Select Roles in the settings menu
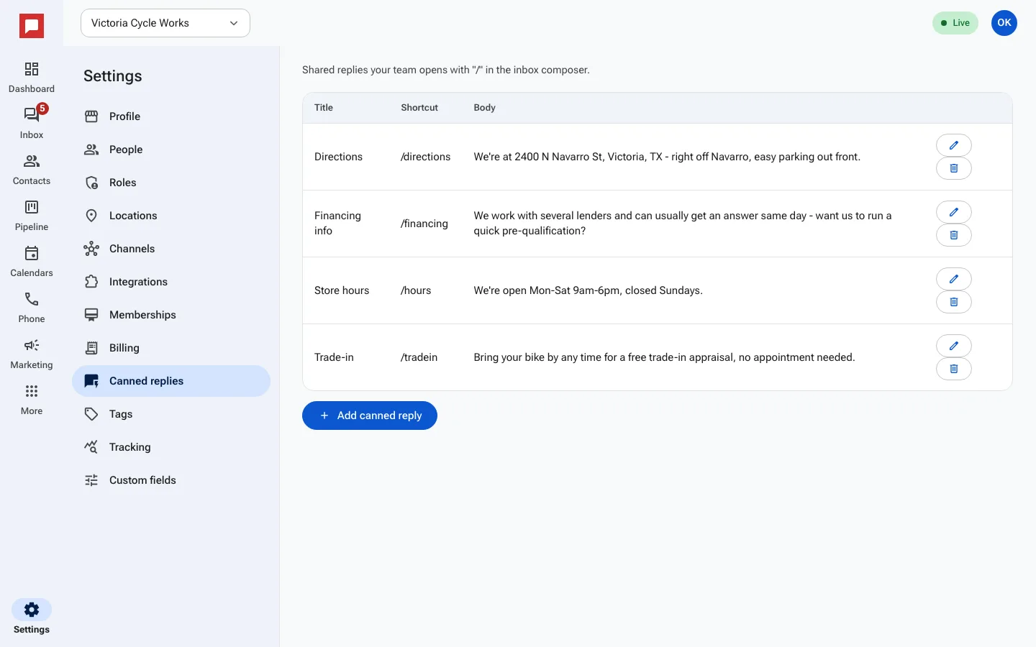This screenshot has width=1036, height=647. (171, 183)
